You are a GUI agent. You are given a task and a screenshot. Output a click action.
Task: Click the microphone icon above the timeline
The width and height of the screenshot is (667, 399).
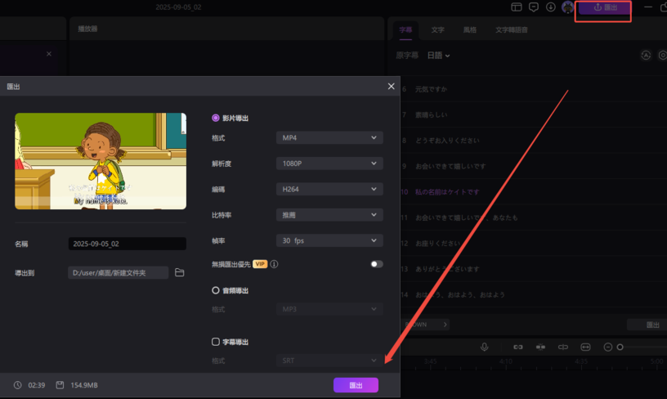484,347
